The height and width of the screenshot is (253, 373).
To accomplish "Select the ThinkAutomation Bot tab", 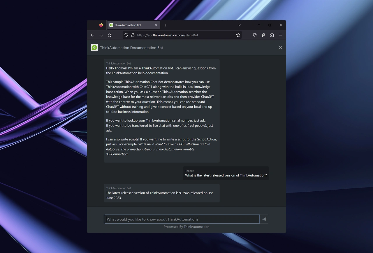I will coord(131,25).
